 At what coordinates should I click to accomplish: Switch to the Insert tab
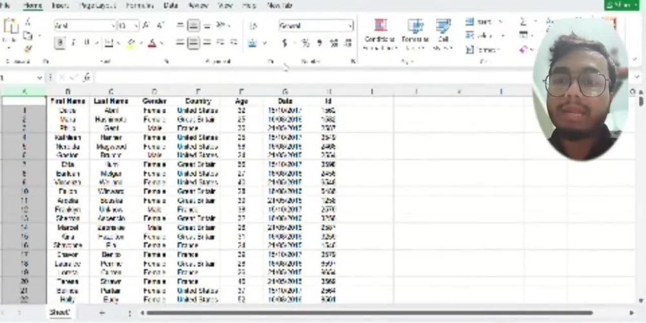click(x=60, y=6)
